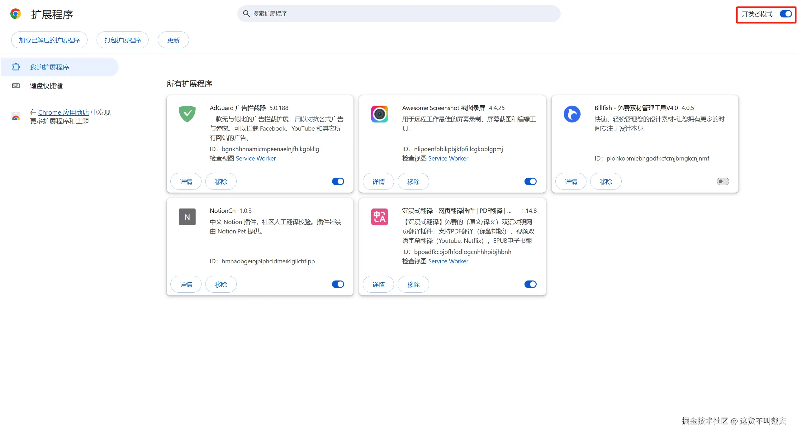Click the AdGuard green shield icon
Viewport: 797px width, 436px height.
tap(187, 114)
